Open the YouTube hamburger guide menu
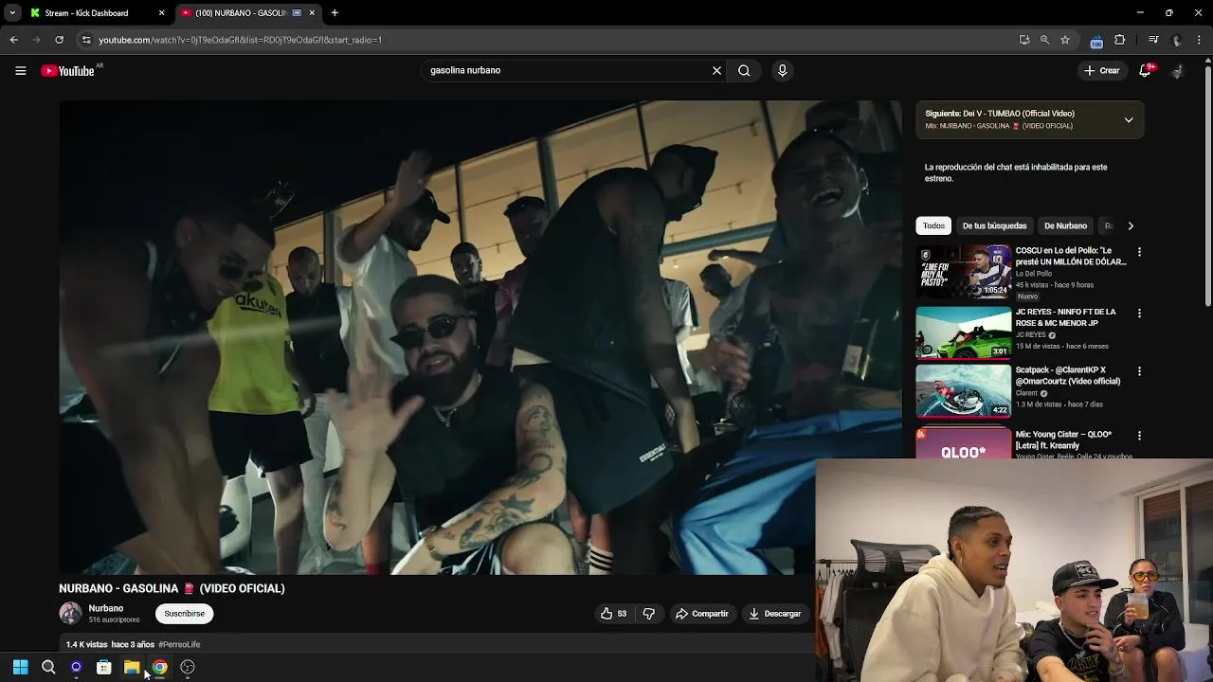 click(20, 70)
